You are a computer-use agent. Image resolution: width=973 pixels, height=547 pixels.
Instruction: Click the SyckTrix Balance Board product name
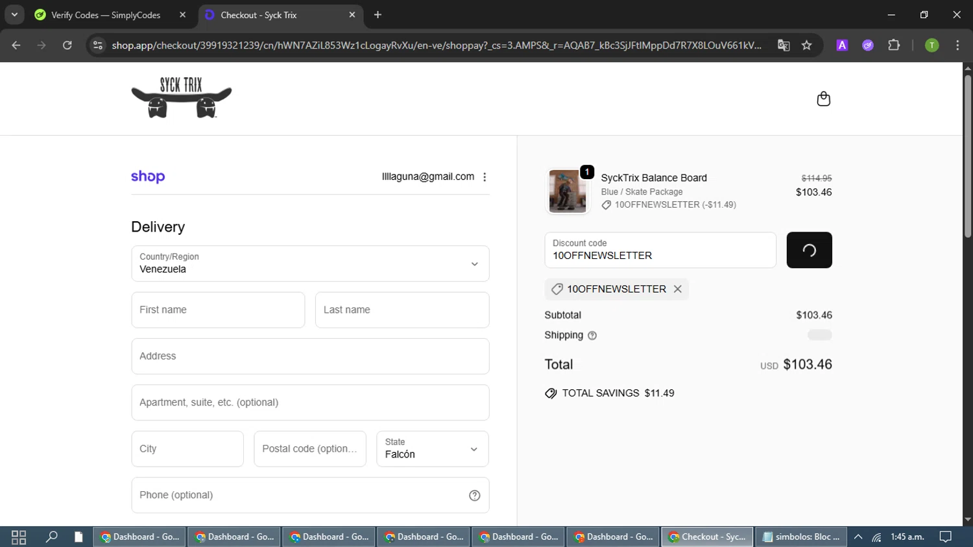654,178
